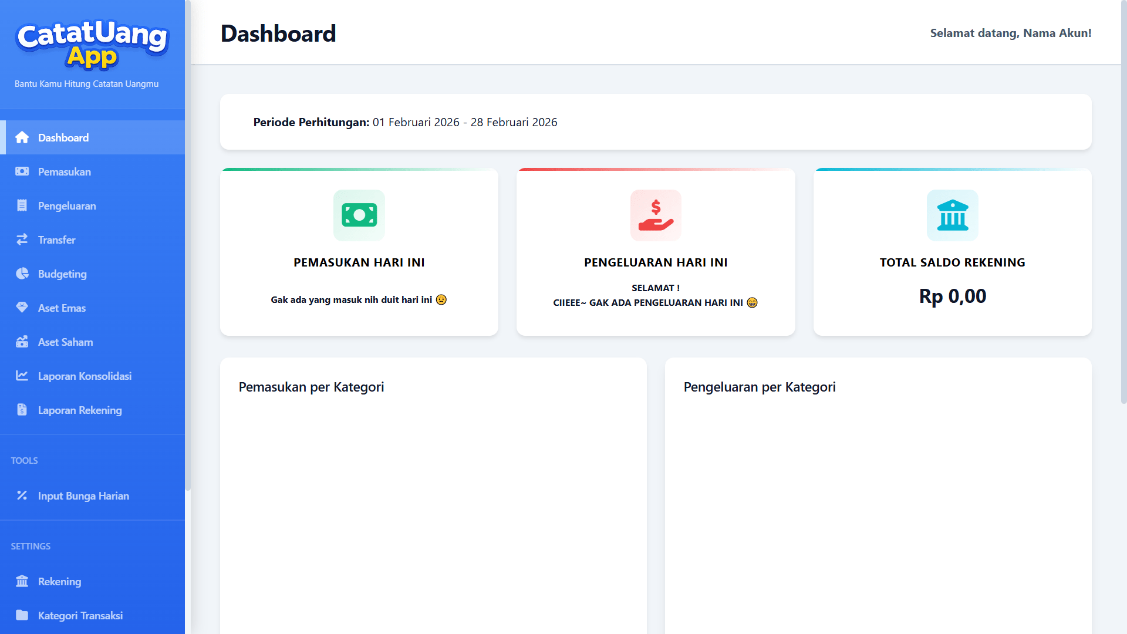Click the green cash icon on Pemasukan card
Image resolution: width=1127 pixels, height=634 pixels.
359,215
